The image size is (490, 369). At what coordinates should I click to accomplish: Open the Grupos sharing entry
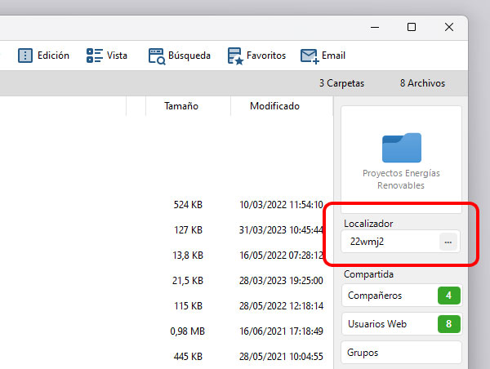click(x=402, y=353)
